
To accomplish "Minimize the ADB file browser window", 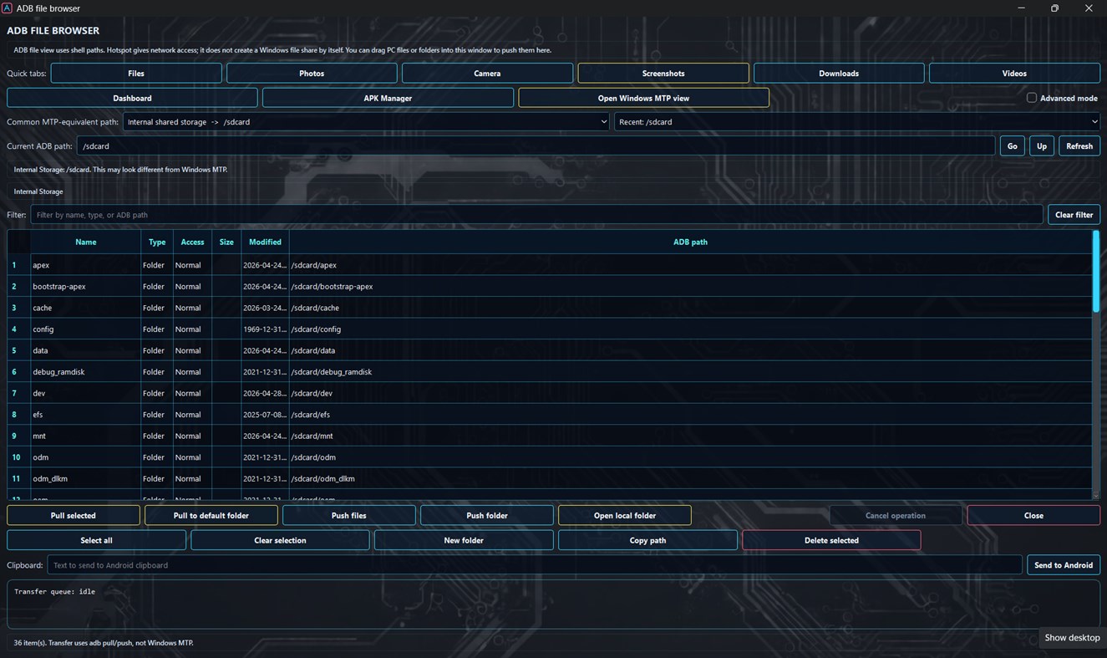I will point(1021,8).
